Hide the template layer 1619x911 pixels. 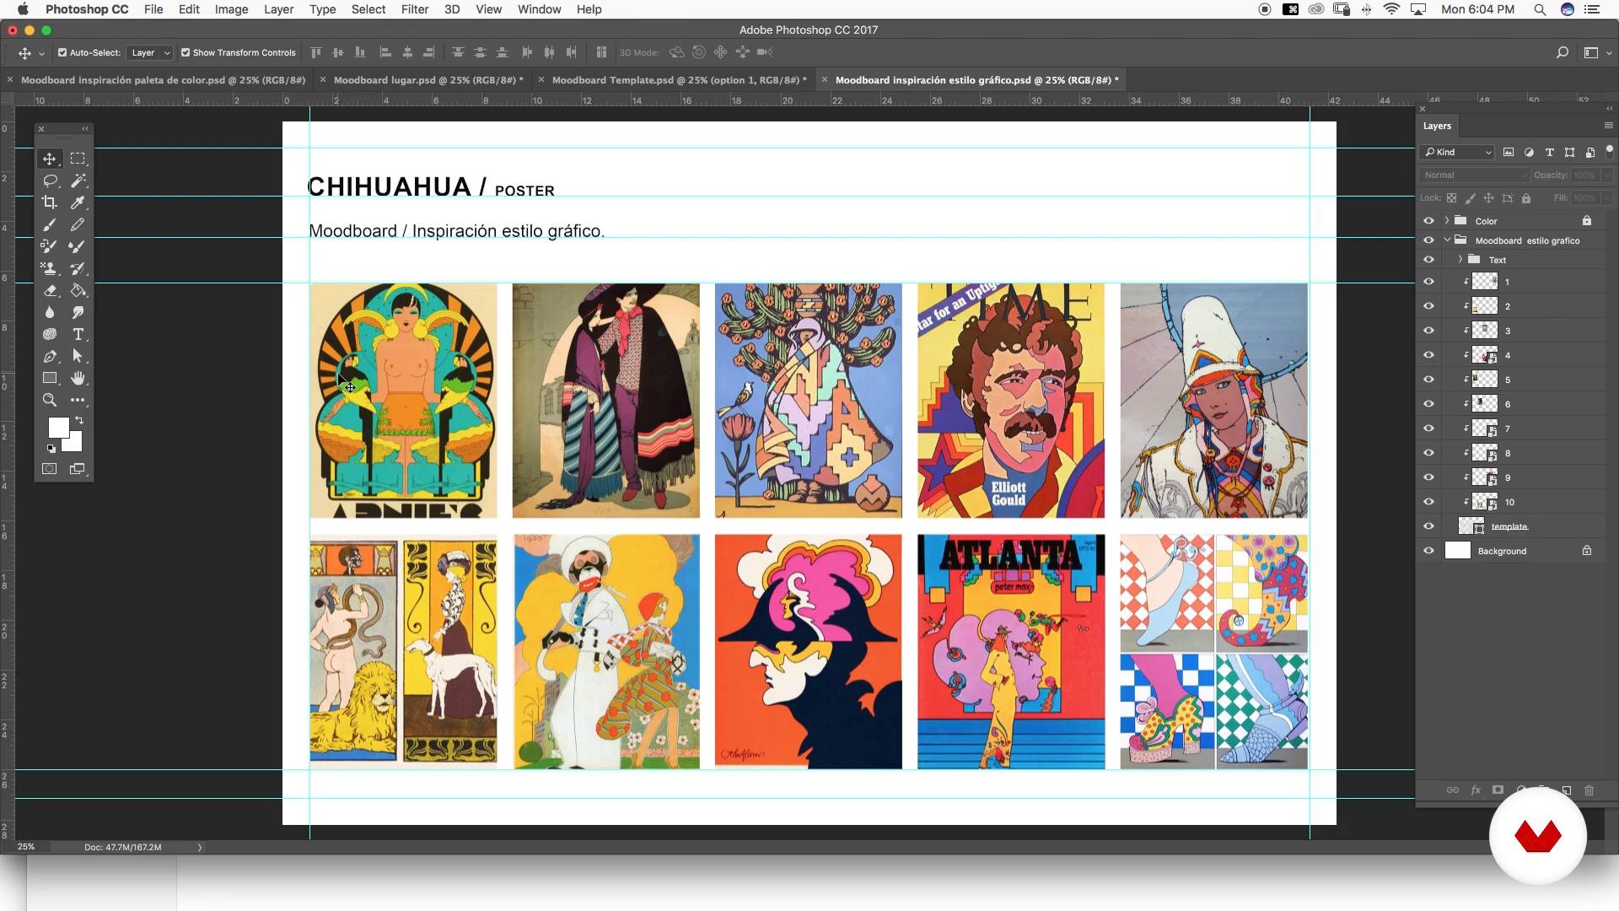pos(1428,526)
